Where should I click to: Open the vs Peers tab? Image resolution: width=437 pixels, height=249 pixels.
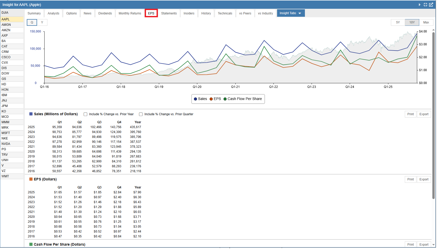245,13
